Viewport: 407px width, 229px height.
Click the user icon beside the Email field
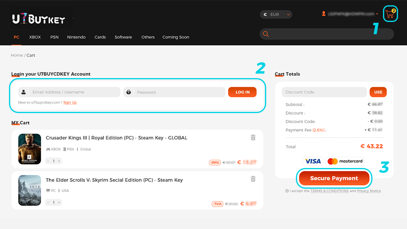(x=23, y=92)
